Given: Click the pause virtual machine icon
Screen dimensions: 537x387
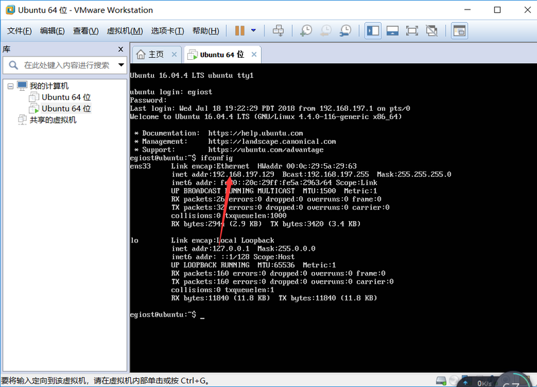Looking at the screenshot, I should point(240,30).
